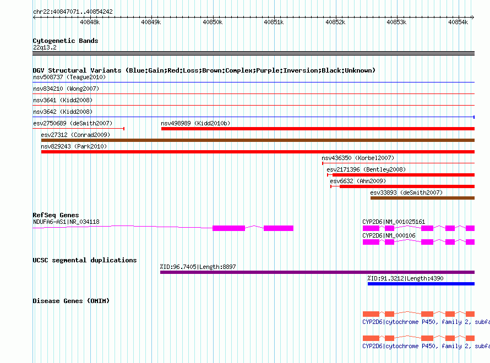Select segmental duplication %ID:96.7405 purple bar
The width and height of the screenshot is (490, 363).
click(317, 272)
